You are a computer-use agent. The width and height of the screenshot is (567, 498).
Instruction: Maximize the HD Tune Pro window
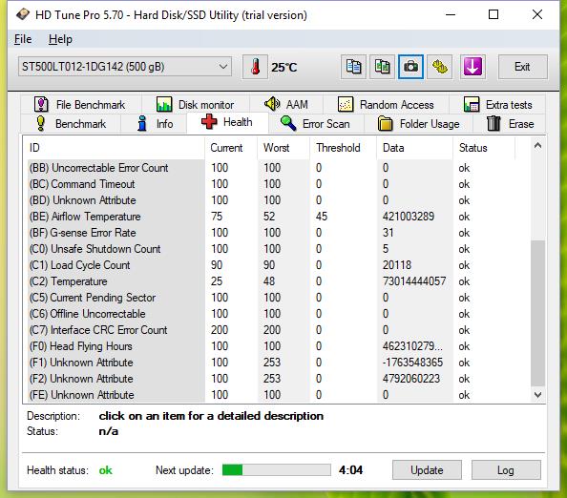493,15
